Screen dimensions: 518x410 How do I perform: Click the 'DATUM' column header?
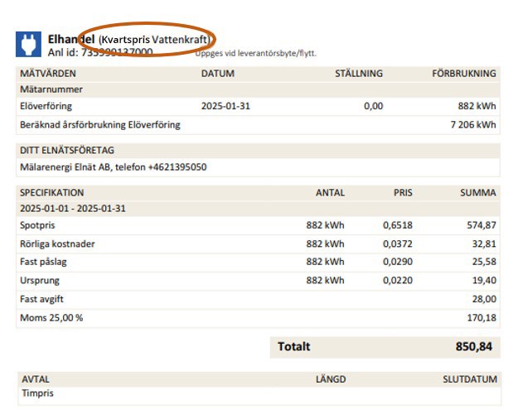tap(218, 73)
